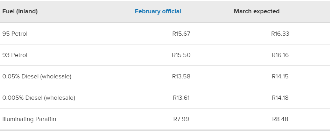Screen dimensions: 332x133
Task: Click the R14.15 March price cell
Action: [x=280, y=76]
